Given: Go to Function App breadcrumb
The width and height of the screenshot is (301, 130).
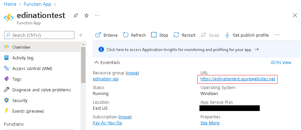Looking at the screenshot, I should coord(38,4).
